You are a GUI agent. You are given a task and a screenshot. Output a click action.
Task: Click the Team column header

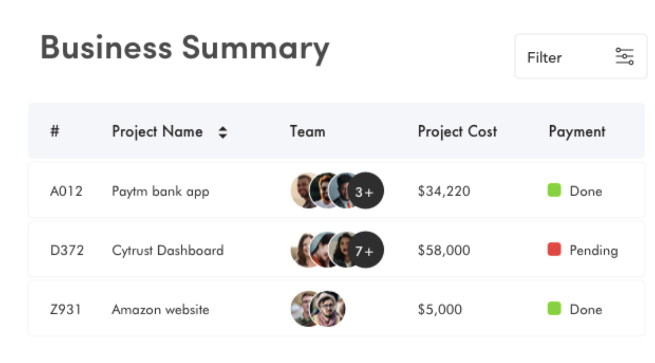[x=307, y=132]
